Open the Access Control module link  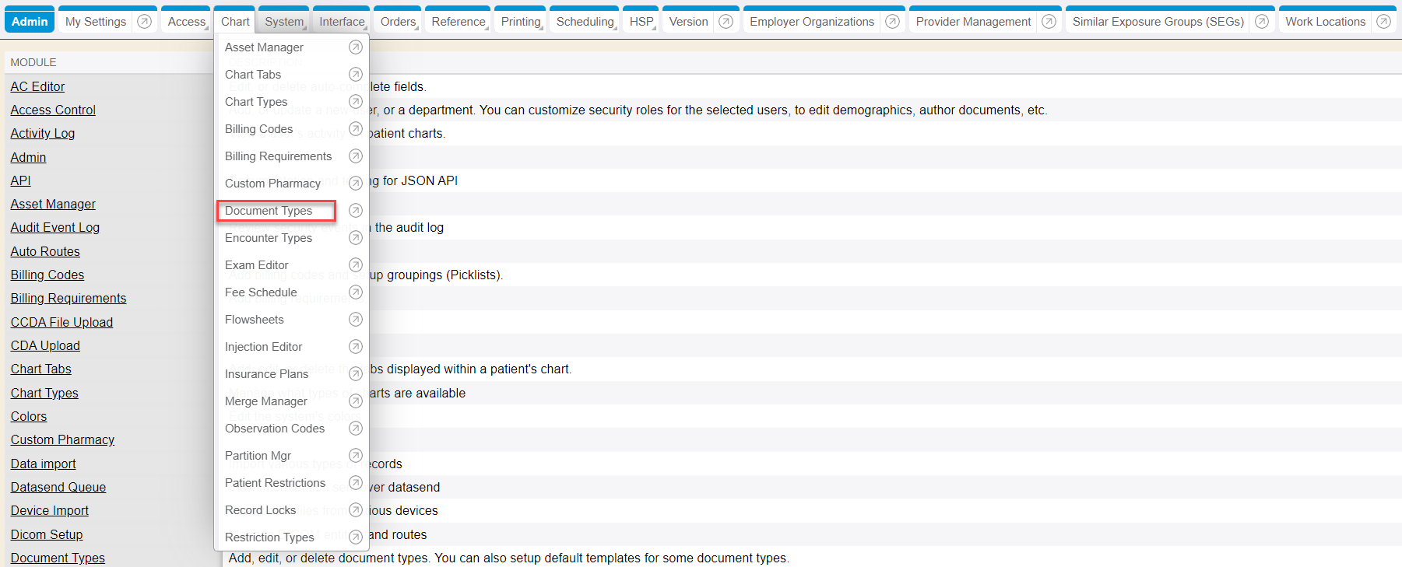point(53,110)
